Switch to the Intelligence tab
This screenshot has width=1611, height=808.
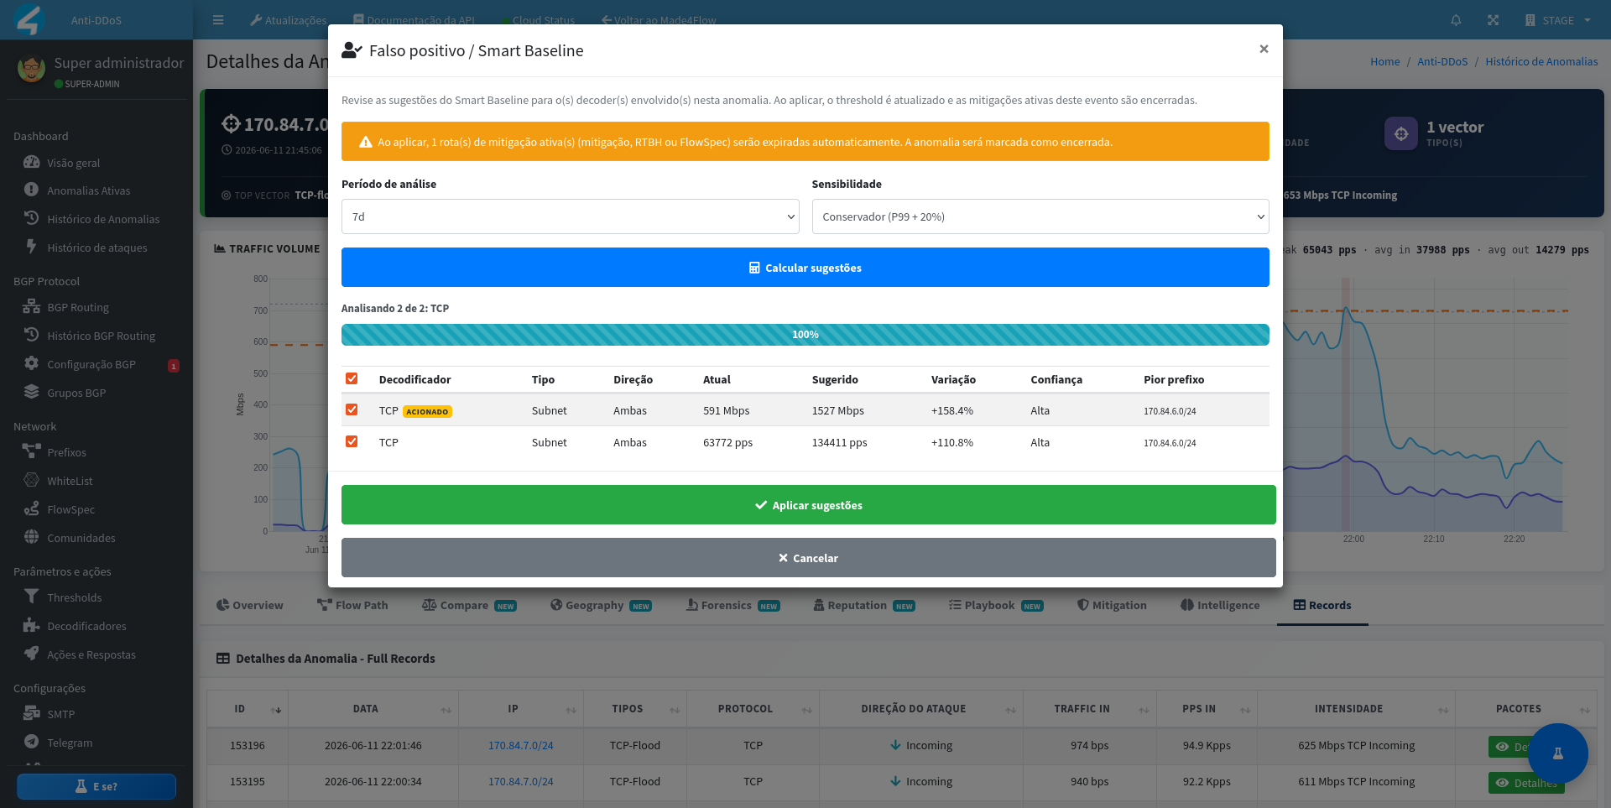click(x=1220, y=605)
